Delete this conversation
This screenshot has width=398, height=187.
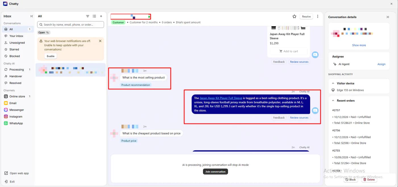point(369,180)
